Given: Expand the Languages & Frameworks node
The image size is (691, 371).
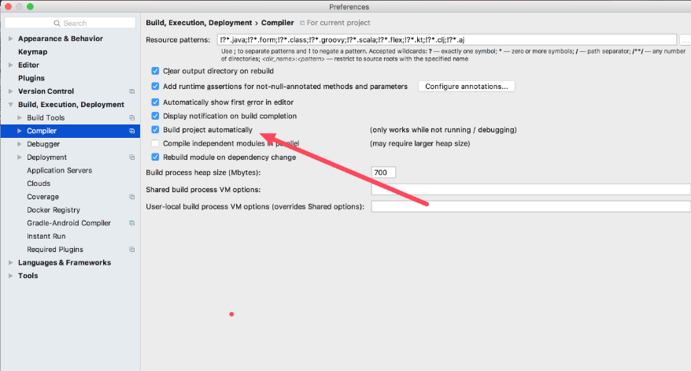Looking at the screenshot, I should tap(10, 262).
